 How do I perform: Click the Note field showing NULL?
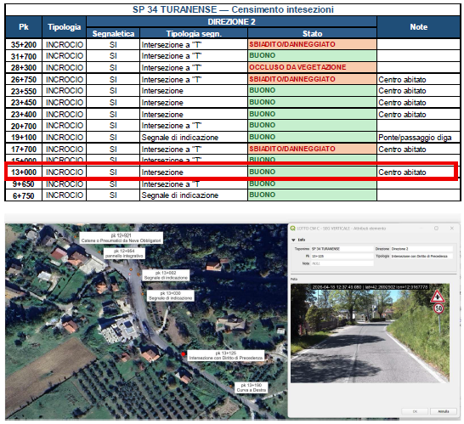click(342, 263)
